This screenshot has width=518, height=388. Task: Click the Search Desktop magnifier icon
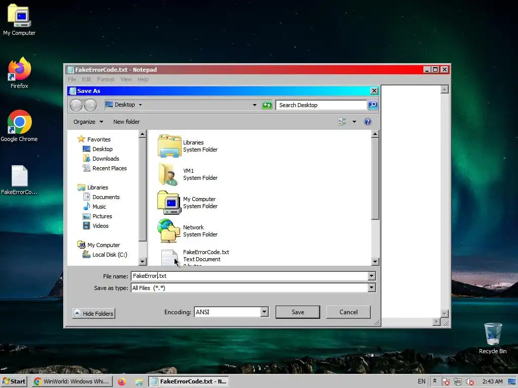373,105
